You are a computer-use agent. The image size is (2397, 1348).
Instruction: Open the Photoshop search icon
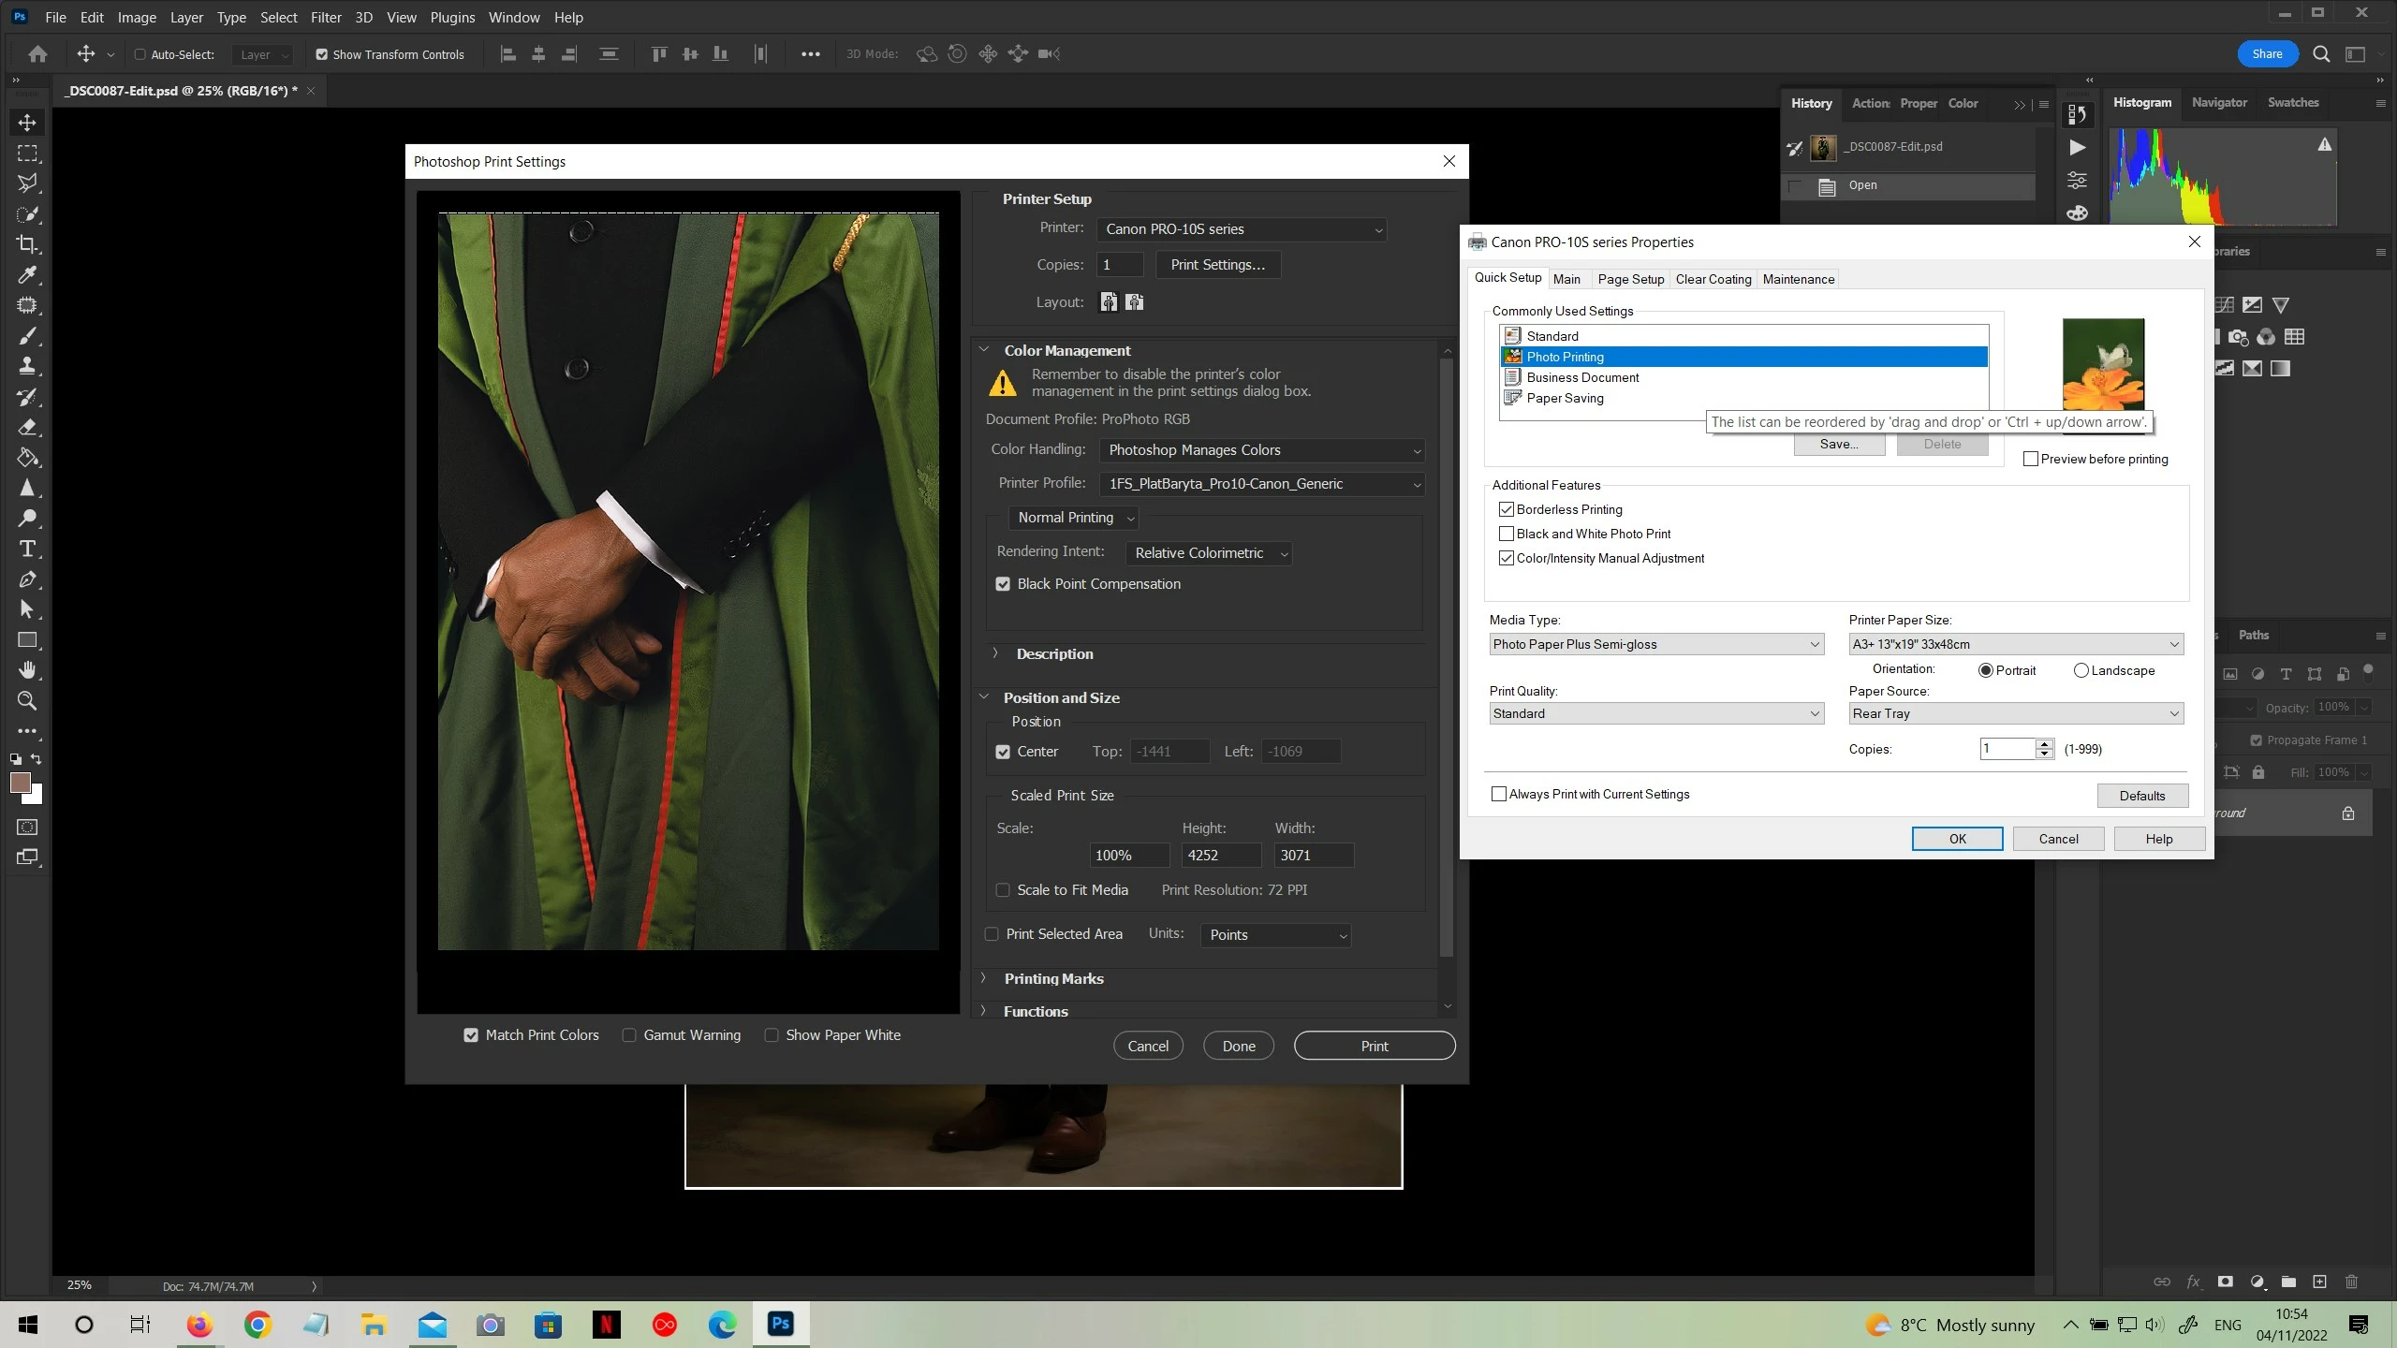pyautogui.click(x=2321, y=54)
